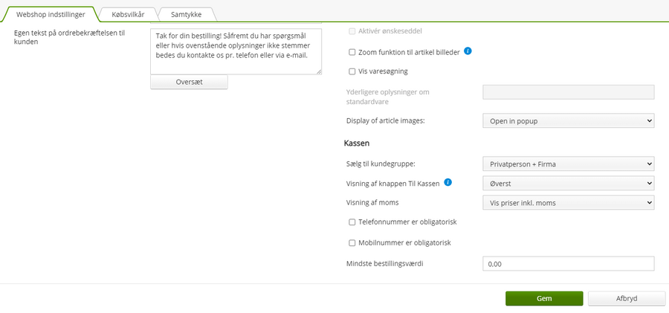Tick the Vis varesøgning checkbox
The width and height of the screenshot is (669, 313).
click(352, 71)
